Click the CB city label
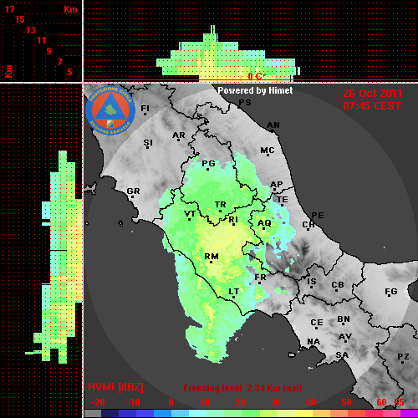The height and width of the screenshot is (418, 418). tap(338, 285)
